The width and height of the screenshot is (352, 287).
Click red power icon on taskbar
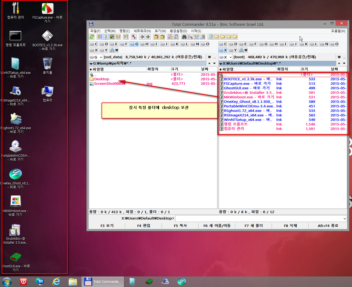(23, 281)
